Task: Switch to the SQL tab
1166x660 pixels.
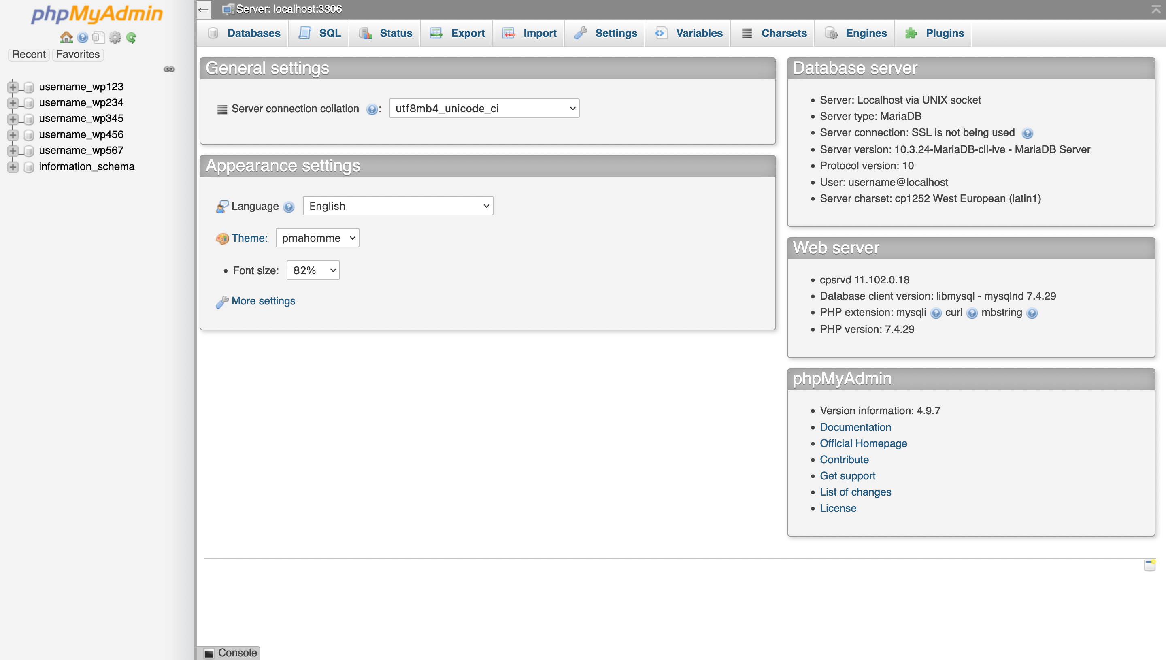Action: click(319, 33)
